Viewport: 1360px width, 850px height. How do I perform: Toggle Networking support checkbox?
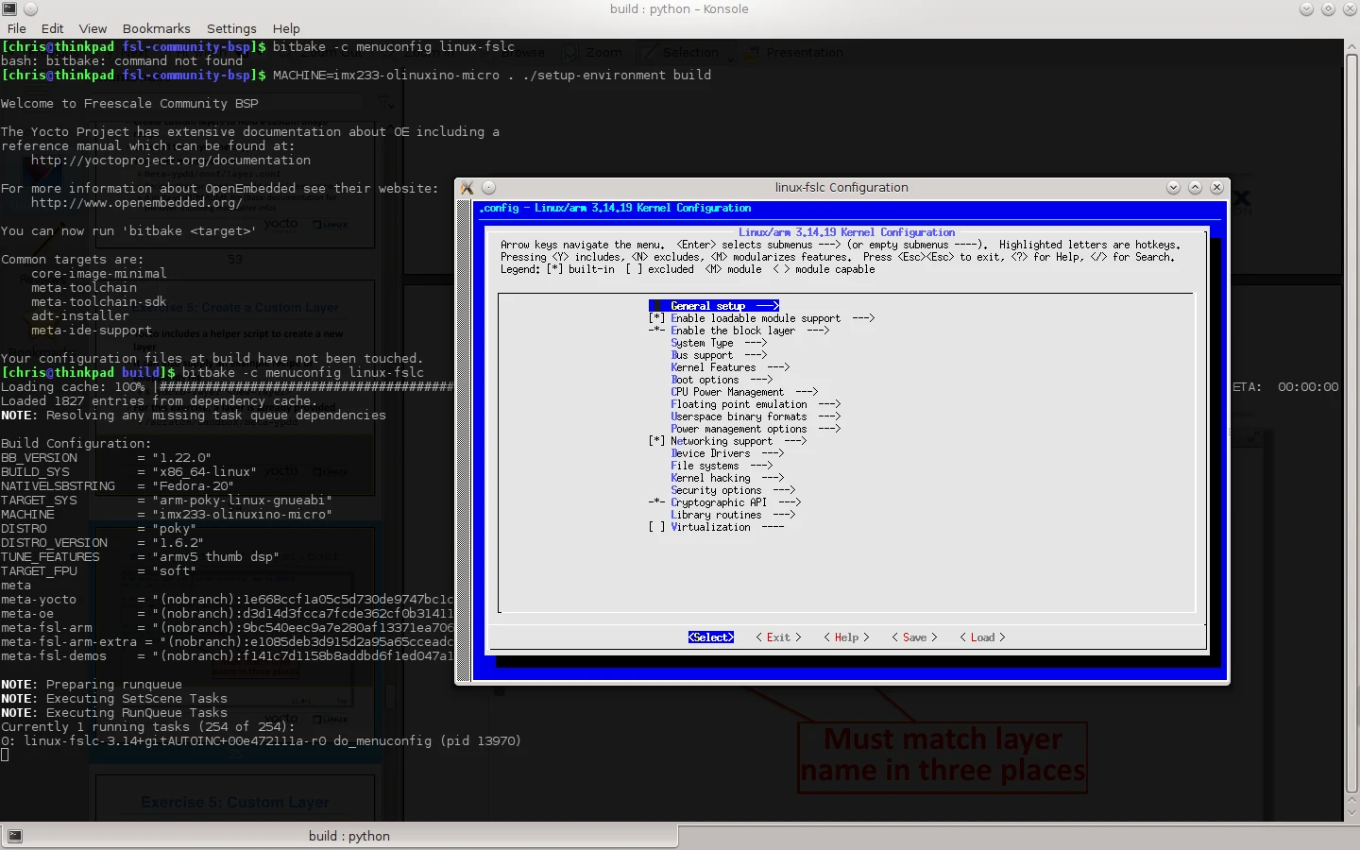tap(656, 441)
